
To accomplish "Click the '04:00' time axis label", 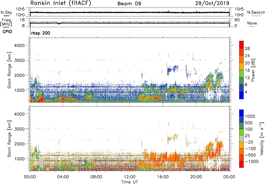I will point(63,177).
